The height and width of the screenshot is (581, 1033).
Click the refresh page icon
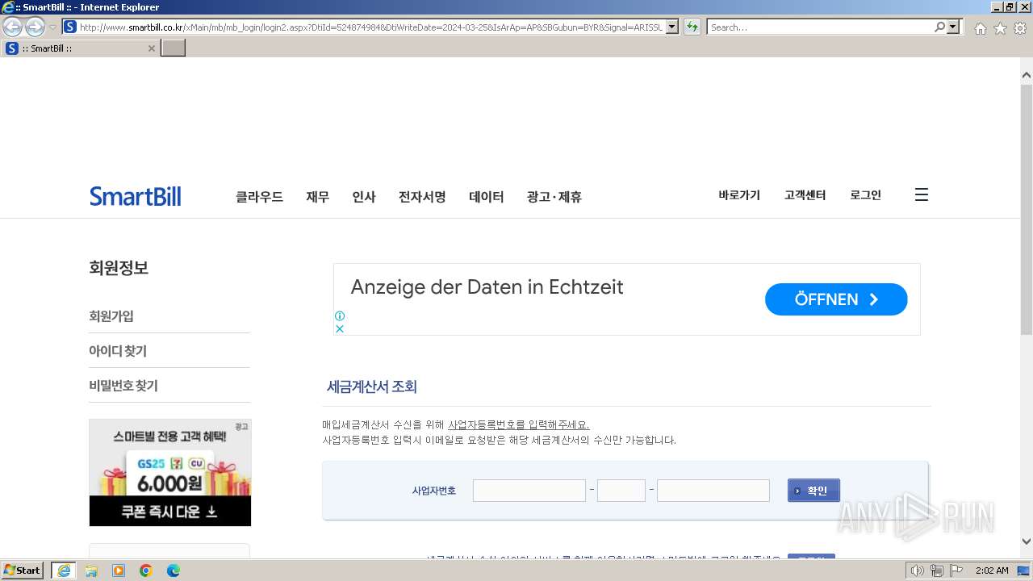(x=692, y=27)
